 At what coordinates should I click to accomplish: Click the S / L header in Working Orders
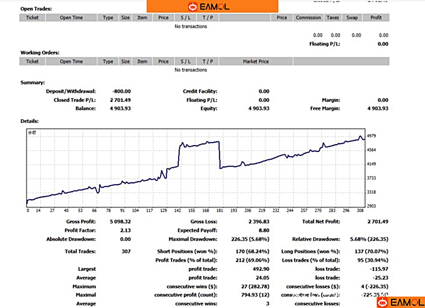coord(185,61)
